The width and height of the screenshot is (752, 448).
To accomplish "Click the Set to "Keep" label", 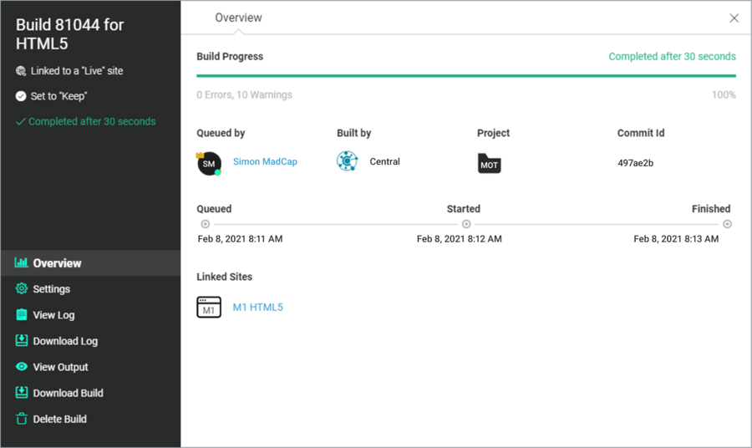I will click(x=59, y=96).
